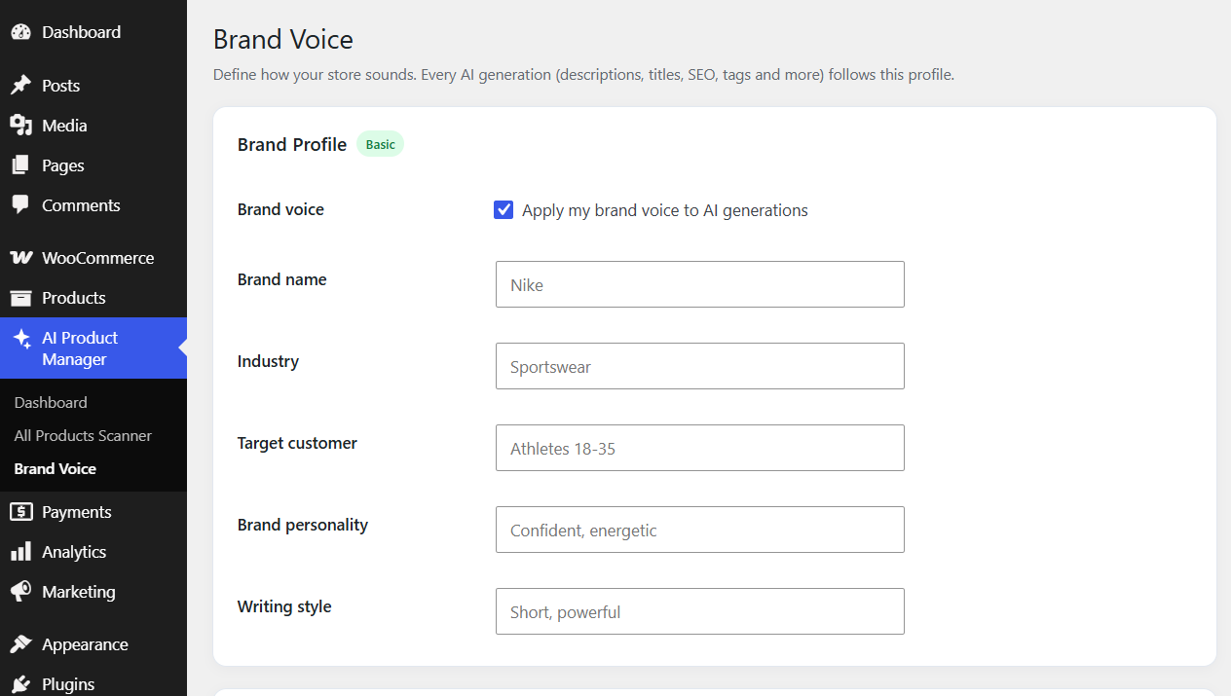
Task: Click the Dashboard gauge icon in sidebar
Action: click(x=20, y=32)
